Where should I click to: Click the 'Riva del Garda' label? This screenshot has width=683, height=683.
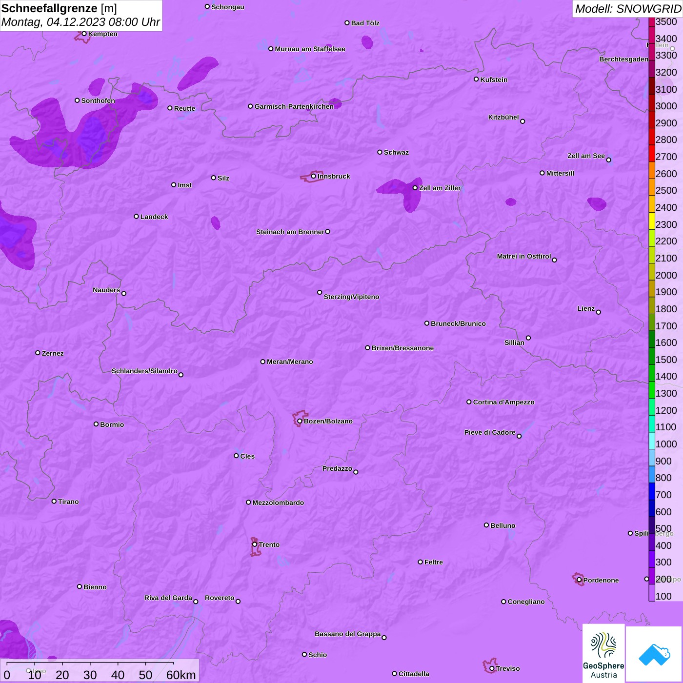(x=168, y=598)
